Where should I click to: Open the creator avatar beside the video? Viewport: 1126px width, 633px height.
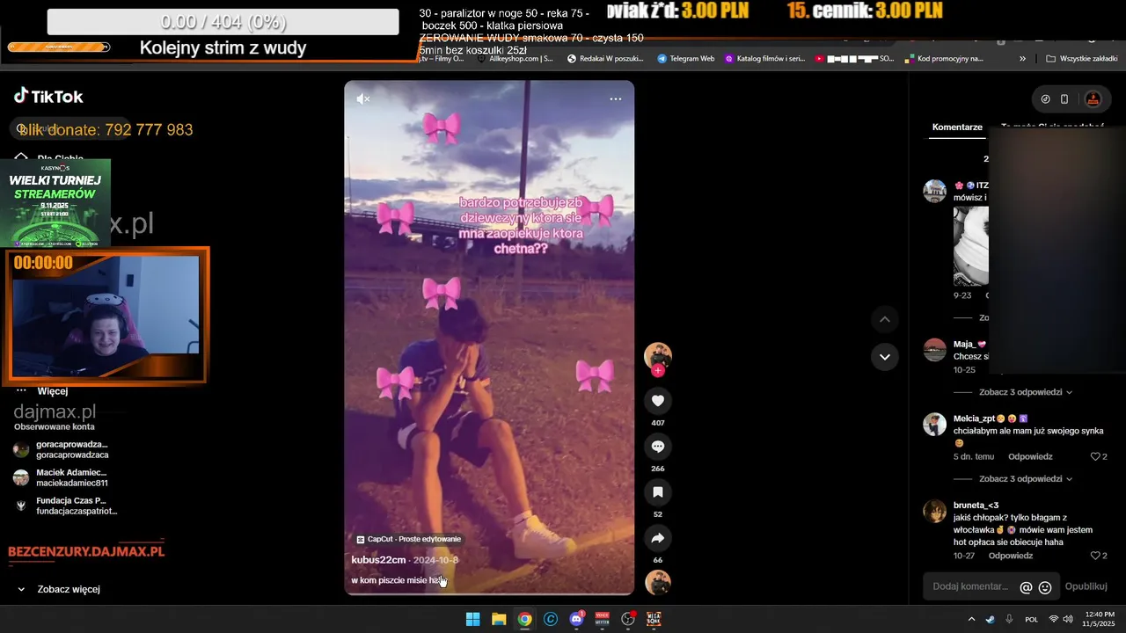coord(657,355)
